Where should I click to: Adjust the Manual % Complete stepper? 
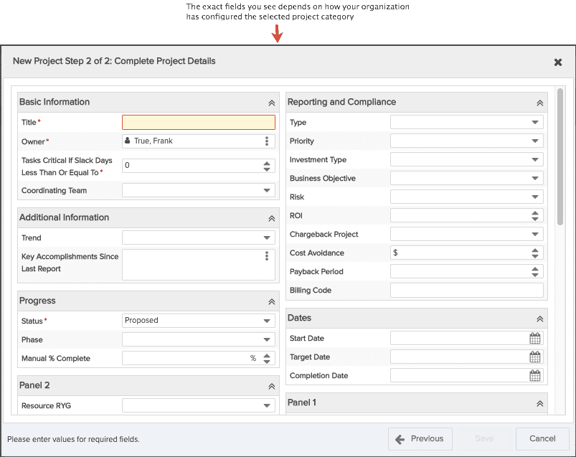pyautogui.click(x=267, y=359)
